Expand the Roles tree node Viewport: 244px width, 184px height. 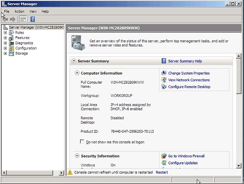(x=5, y=33)
